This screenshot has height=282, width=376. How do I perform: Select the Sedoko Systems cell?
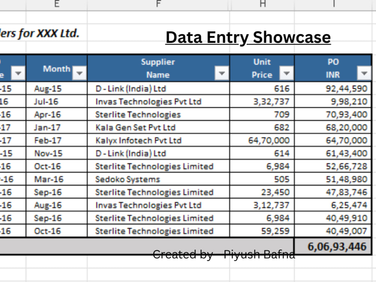click(159, 179)
